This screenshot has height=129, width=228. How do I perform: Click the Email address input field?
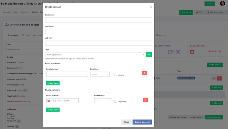67,74
